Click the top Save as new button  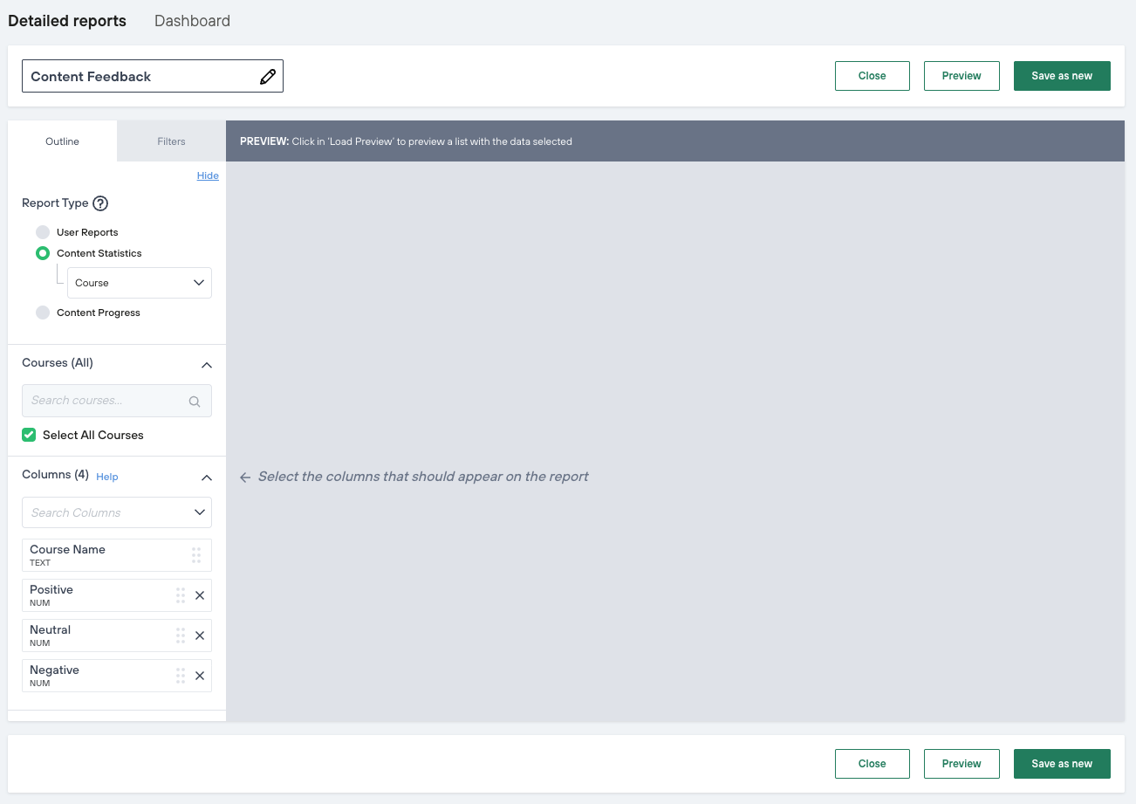click(1062, 76)
